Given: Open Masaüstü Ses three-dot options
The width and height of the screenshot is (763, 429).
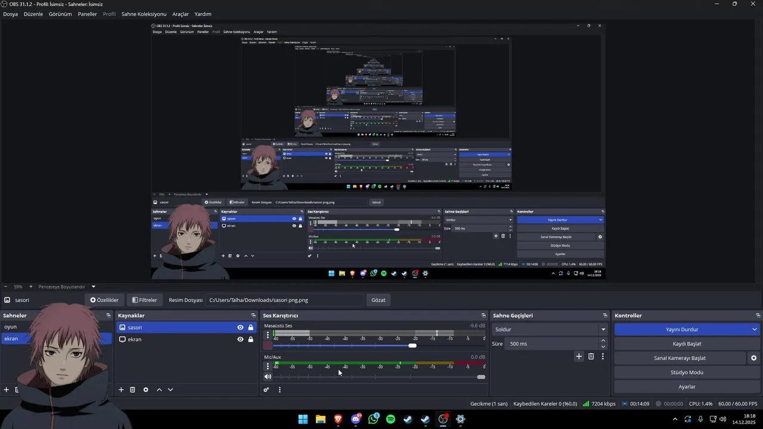Looking at the screenshot, I should [268, 335].
